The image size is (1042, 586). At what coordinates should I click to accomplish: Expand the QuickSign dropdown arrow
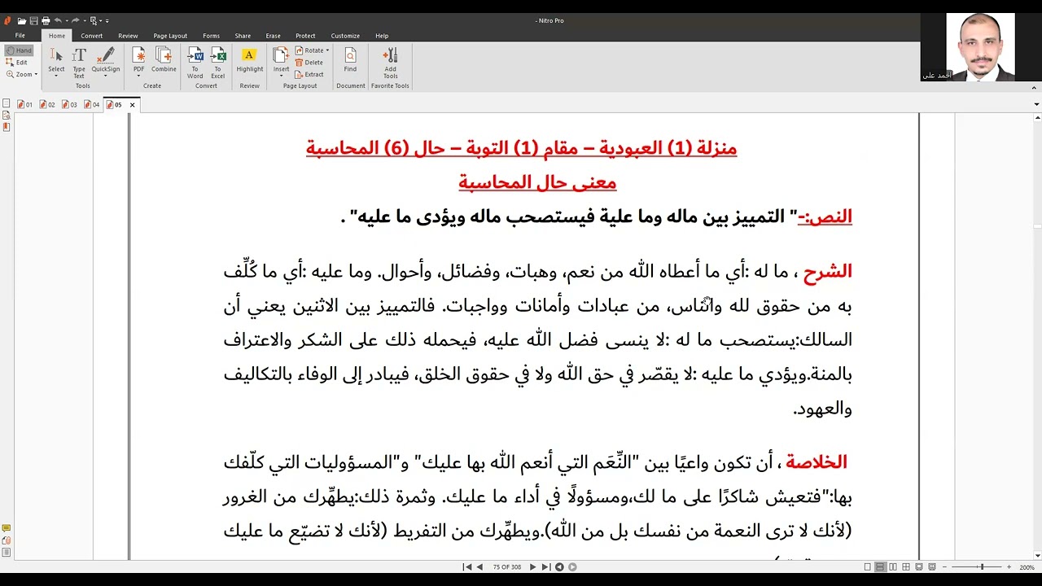tap(106, 76)
